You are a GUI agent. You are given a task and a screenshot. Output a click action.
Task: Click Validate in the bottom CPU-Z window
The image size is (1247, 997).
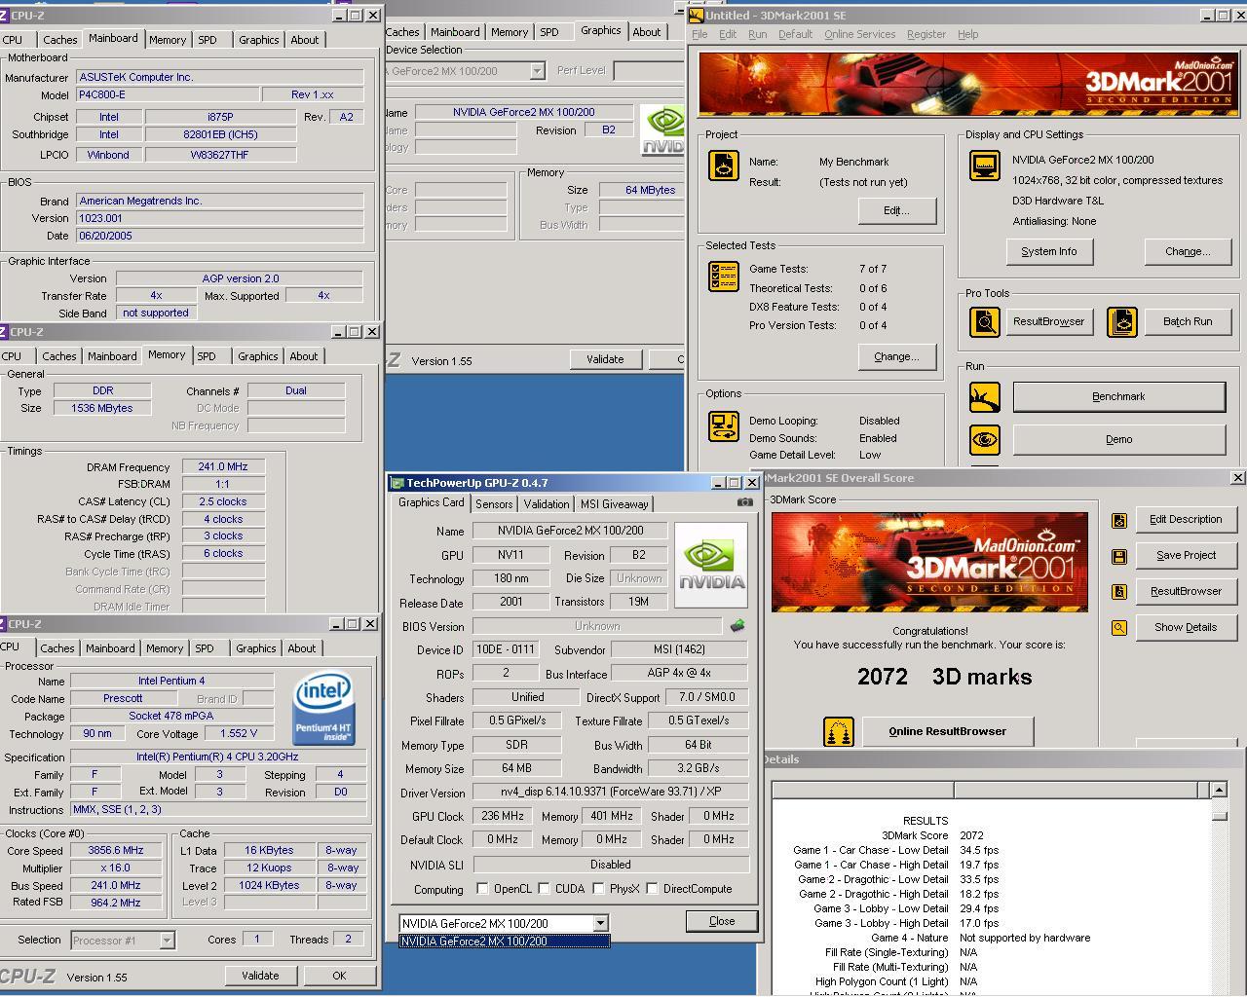coord(260,976)
